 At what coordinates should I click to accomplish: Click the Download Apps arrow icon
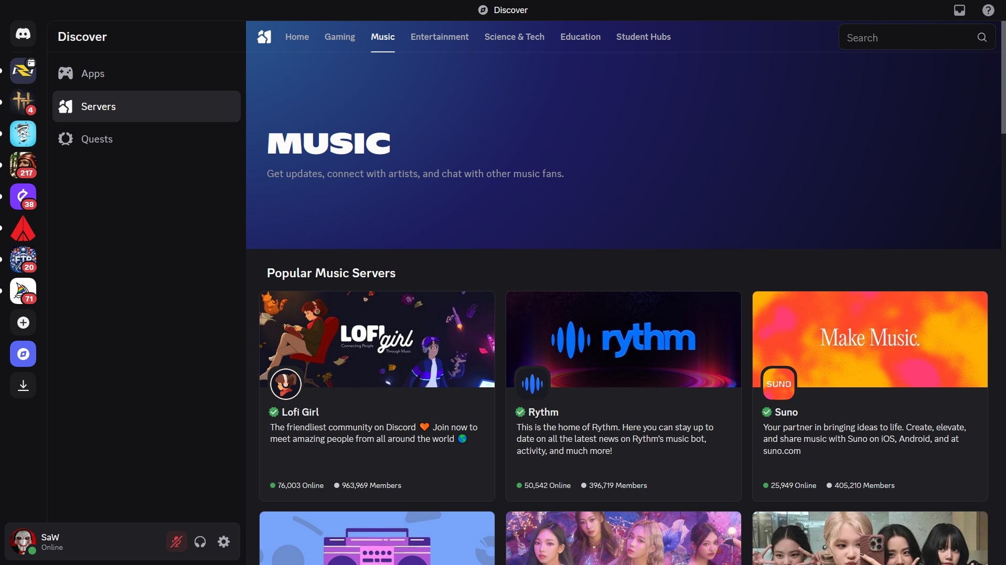pos(23,385)
